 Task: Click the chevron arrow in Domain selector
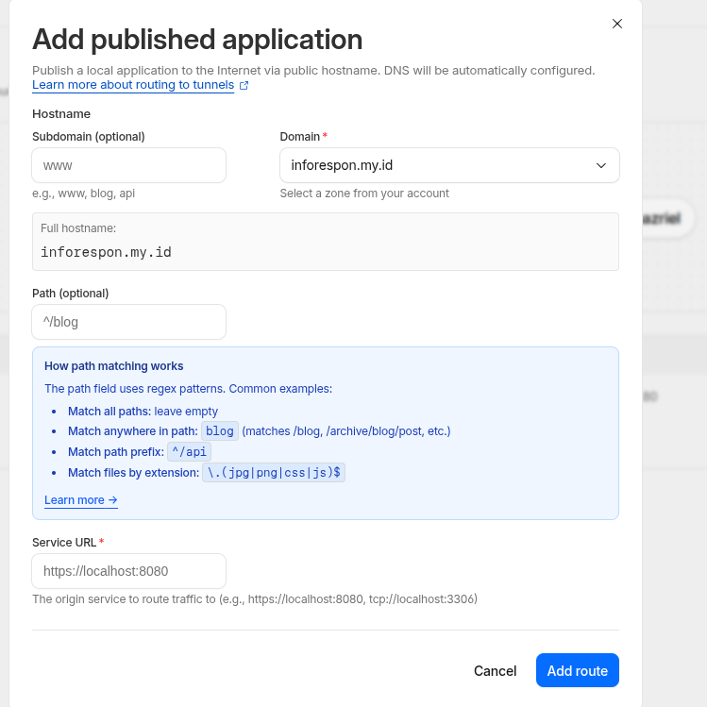(601, 165)
